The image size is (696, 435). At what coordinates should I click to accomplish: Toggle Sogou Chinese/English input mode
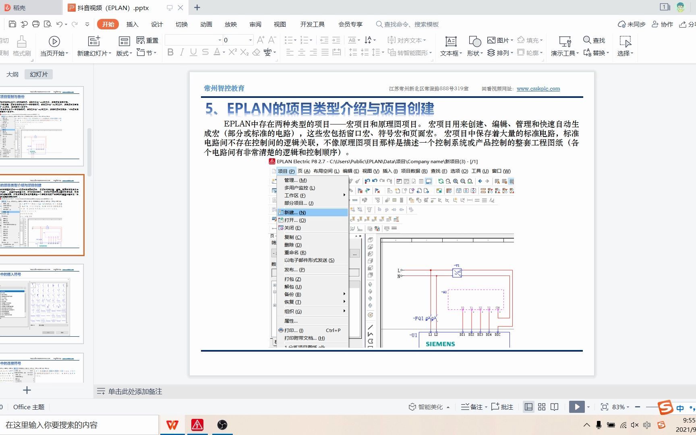[680, 408]
